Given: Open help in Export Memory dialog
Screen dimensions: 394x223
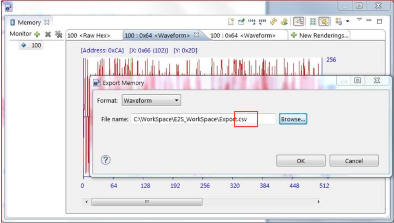Looking at the screenshot, I should click(106, 160).
